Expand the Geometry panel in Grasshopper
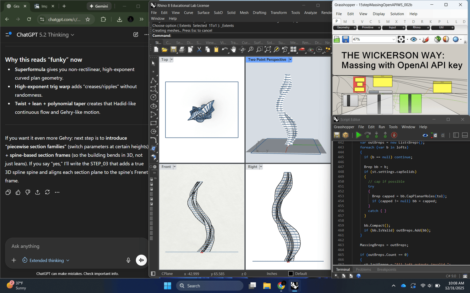The height and width of the screenshot is (293, 470). click(x=355, y=28)
